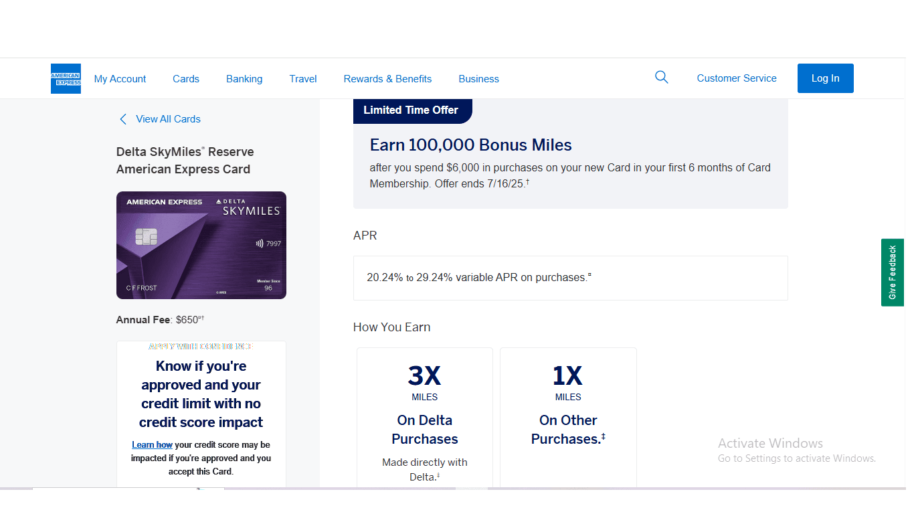This screenshot has width=914, height=514.
Task: Click the View All Cards link
Action: (x=168, y=118)
